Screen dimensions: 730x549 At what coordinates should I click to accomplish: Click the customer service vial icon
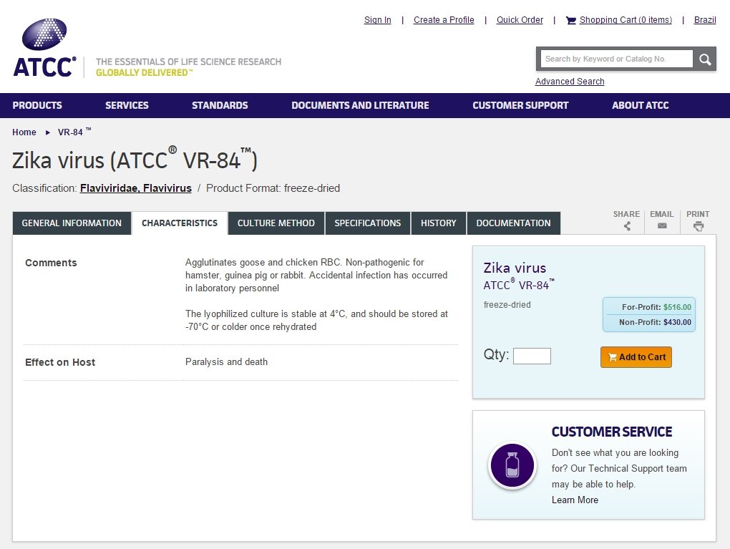pos(512,465)
